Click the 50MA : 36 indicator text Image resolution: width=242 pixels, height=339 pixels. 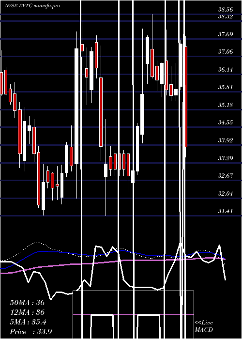click(x=27, y=303)
